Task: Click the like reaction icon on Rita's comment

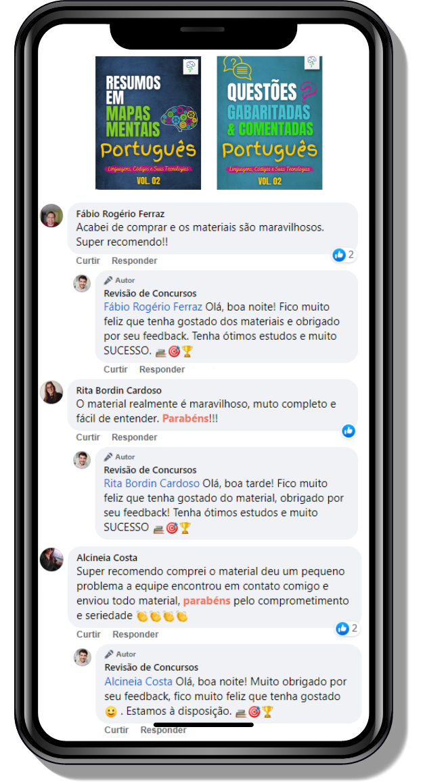Action: pos(349,431)
